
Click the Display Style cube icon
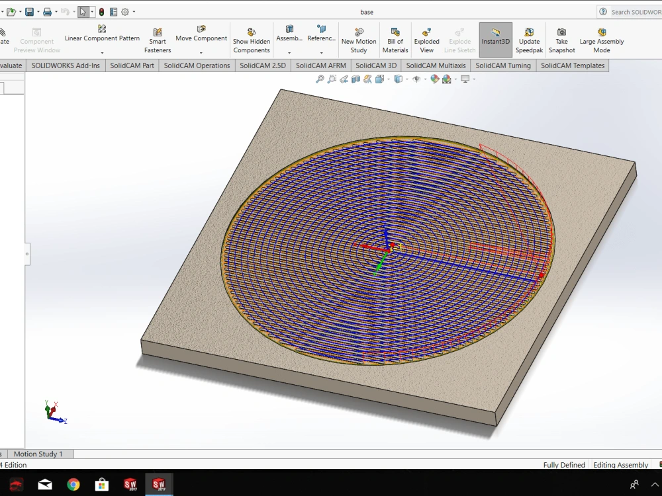coord(398,79)
